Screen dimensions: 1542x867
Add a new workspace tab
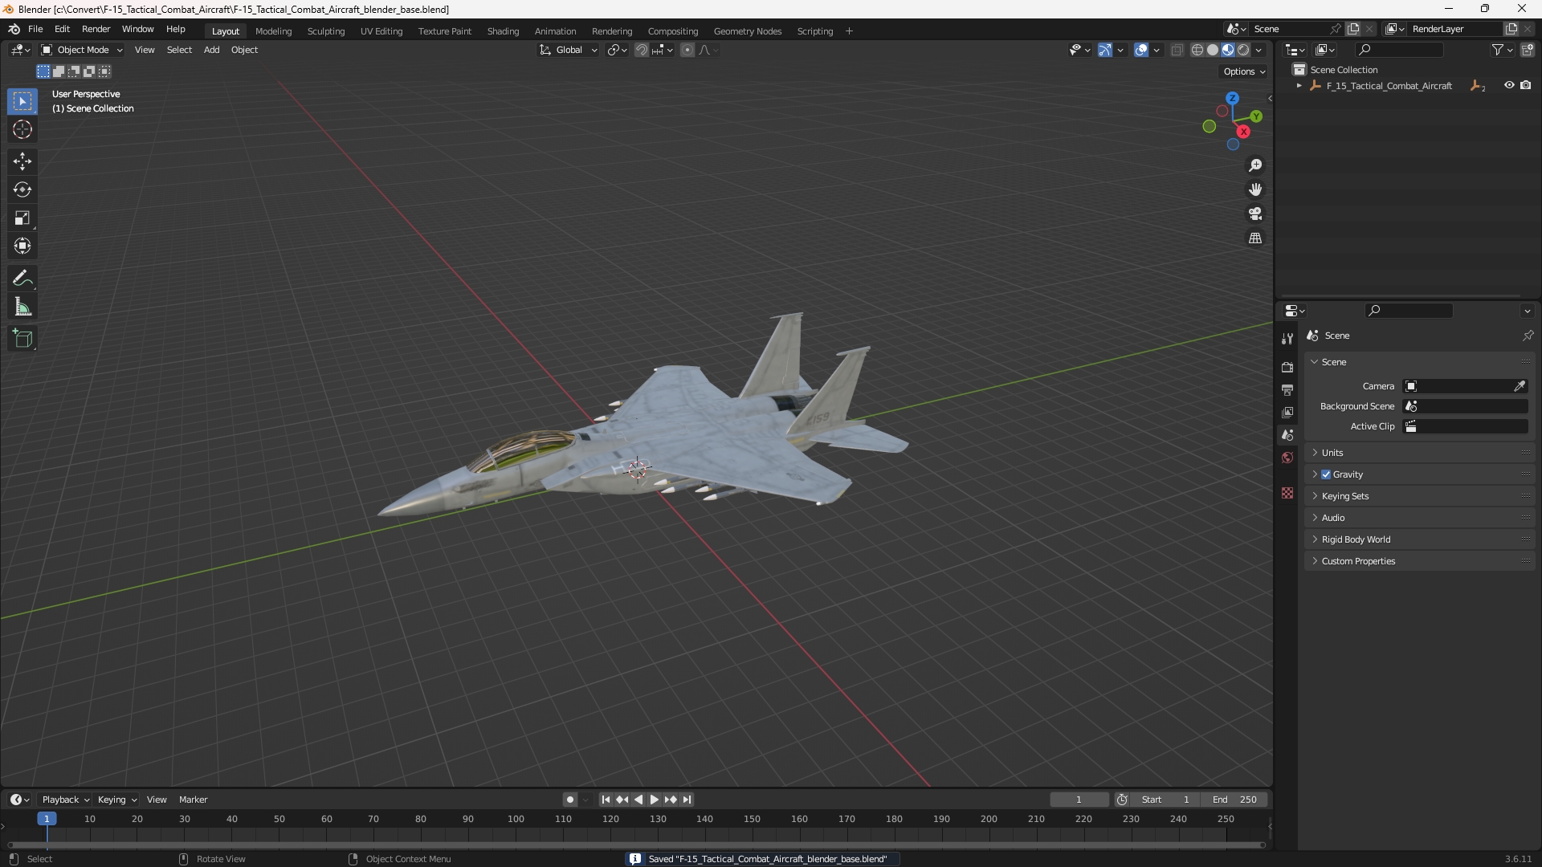(849, 31)
